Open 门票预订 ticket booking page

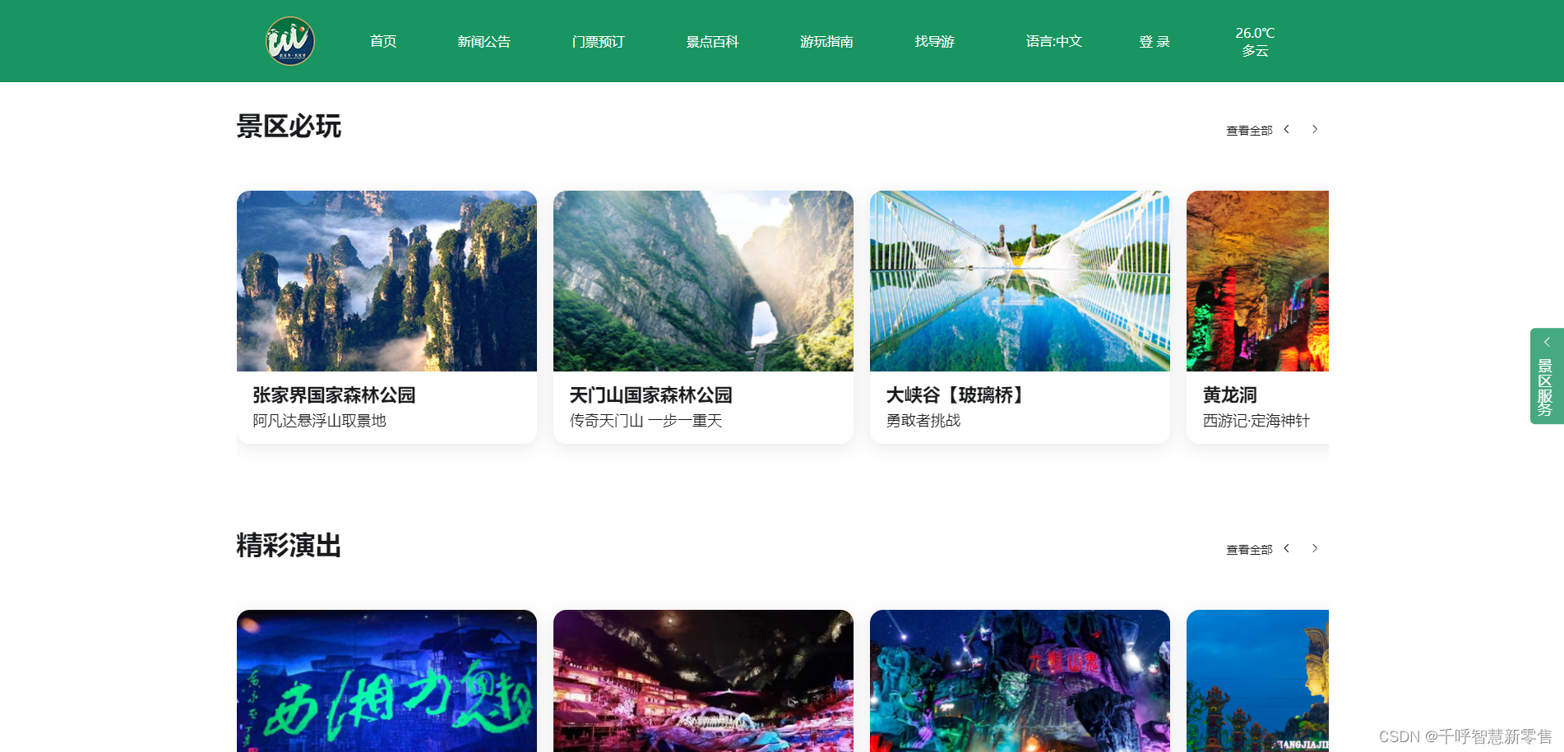(x=599, y=41)
